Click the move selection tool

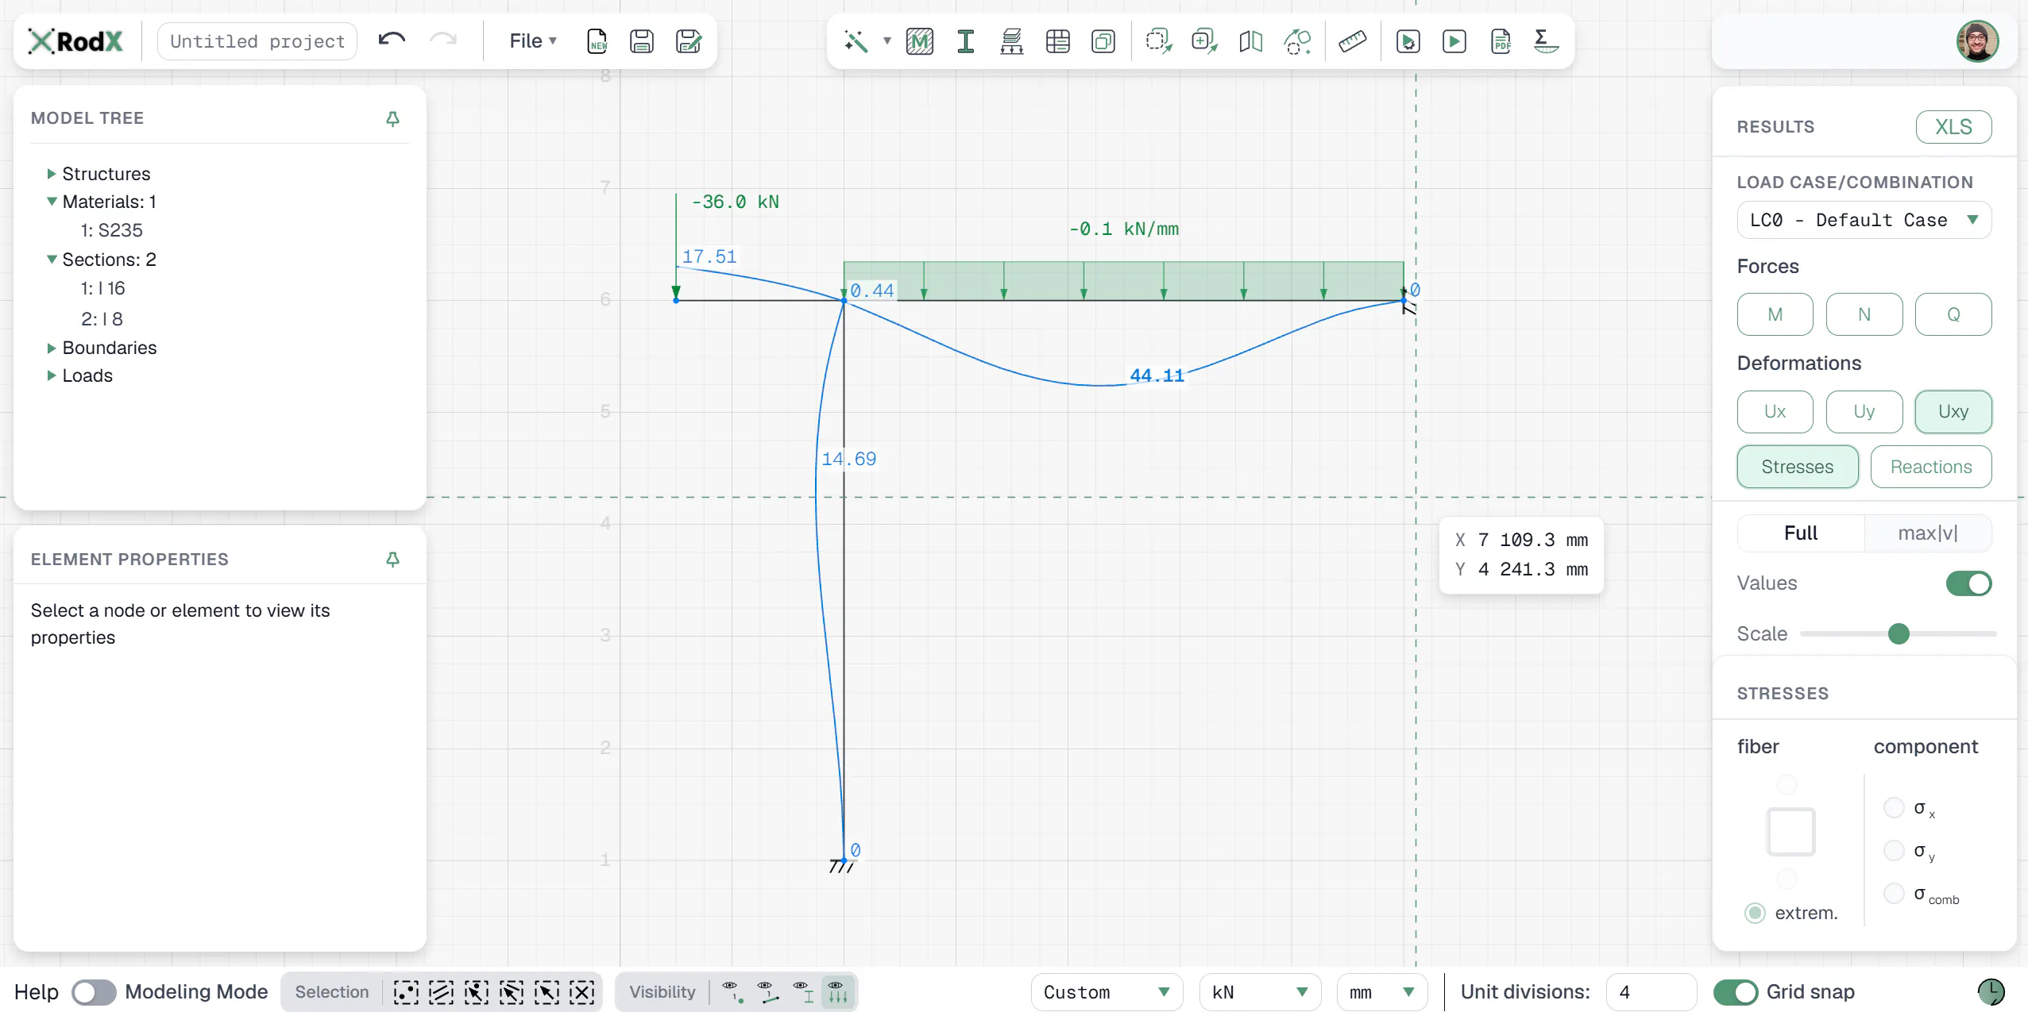pos(1158,41)
